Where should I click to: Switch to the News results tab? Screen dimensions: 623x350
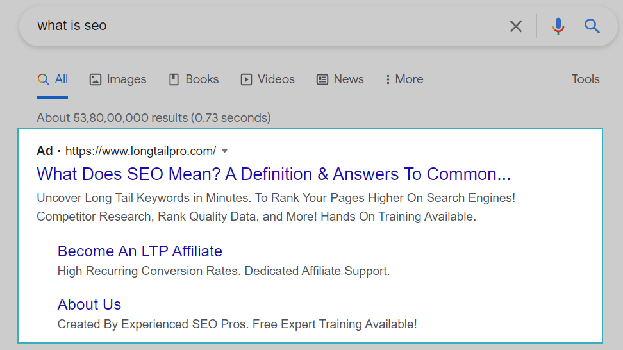tap(340, 79)
